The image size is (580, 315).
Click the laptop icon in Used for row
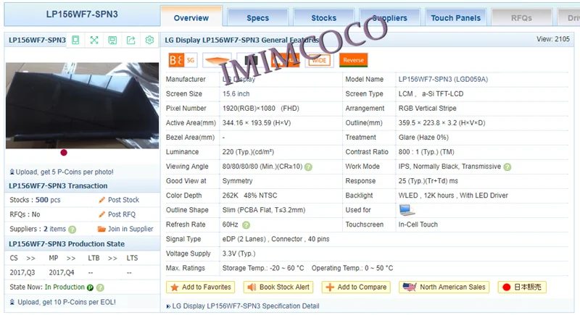point(407,210)
